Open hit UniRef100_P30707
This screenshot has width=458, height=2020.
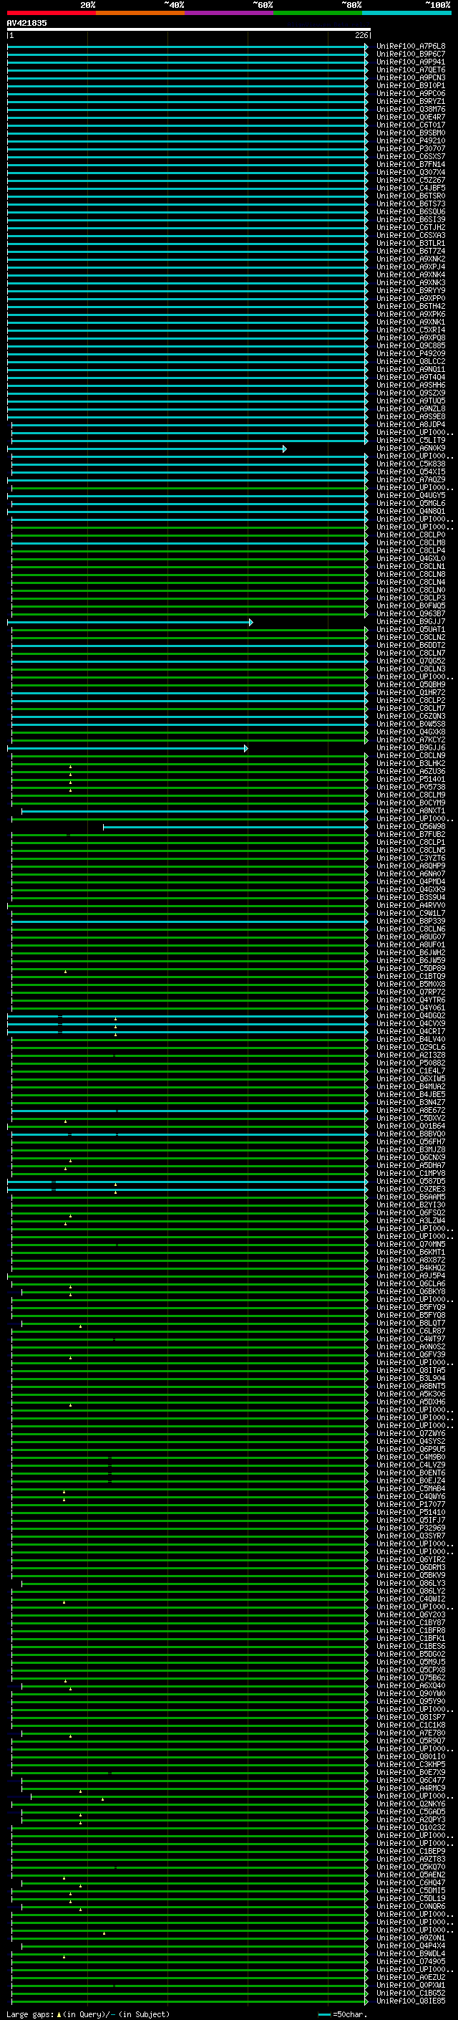coord(411,149)
